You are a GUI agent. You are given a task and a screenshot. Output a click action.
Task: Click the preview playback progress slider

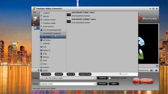coord(143,70)
